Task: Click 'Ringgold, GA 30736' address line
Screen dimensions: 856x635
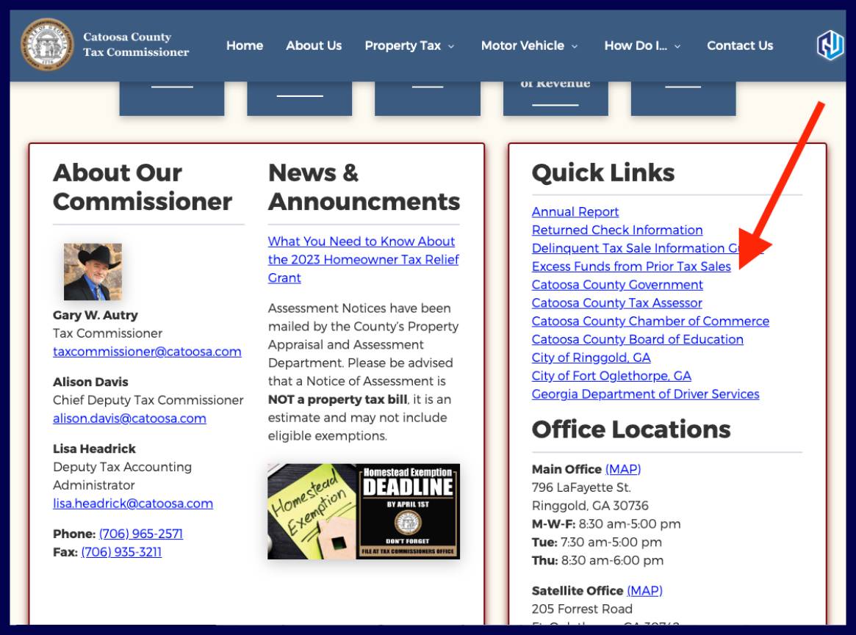Action: [x=590, y=506]
